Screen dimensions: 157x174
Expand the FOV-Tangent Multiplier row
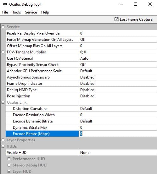3,52
